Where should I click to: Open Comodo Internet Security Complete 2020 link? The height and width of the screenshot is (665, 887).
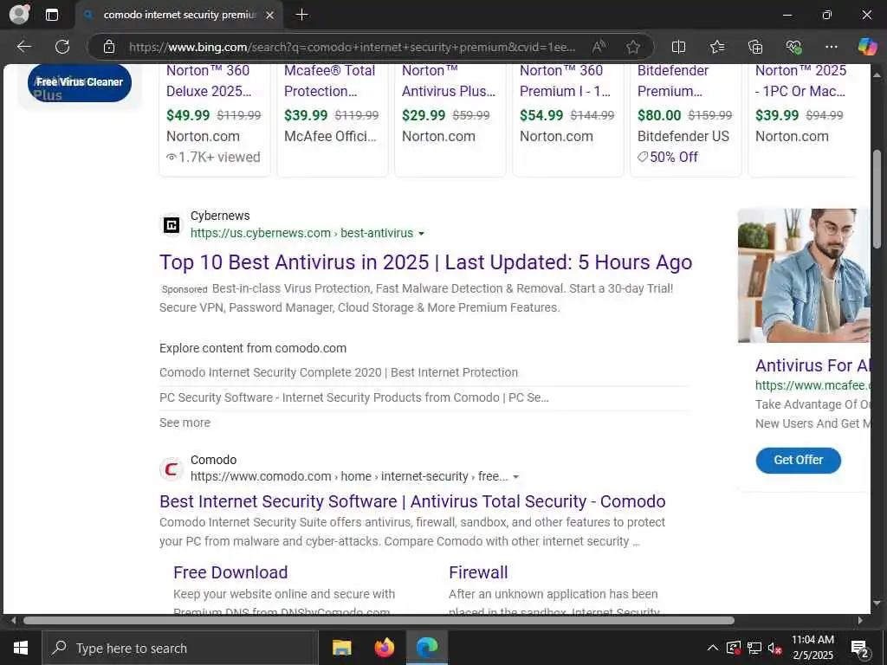339,372
